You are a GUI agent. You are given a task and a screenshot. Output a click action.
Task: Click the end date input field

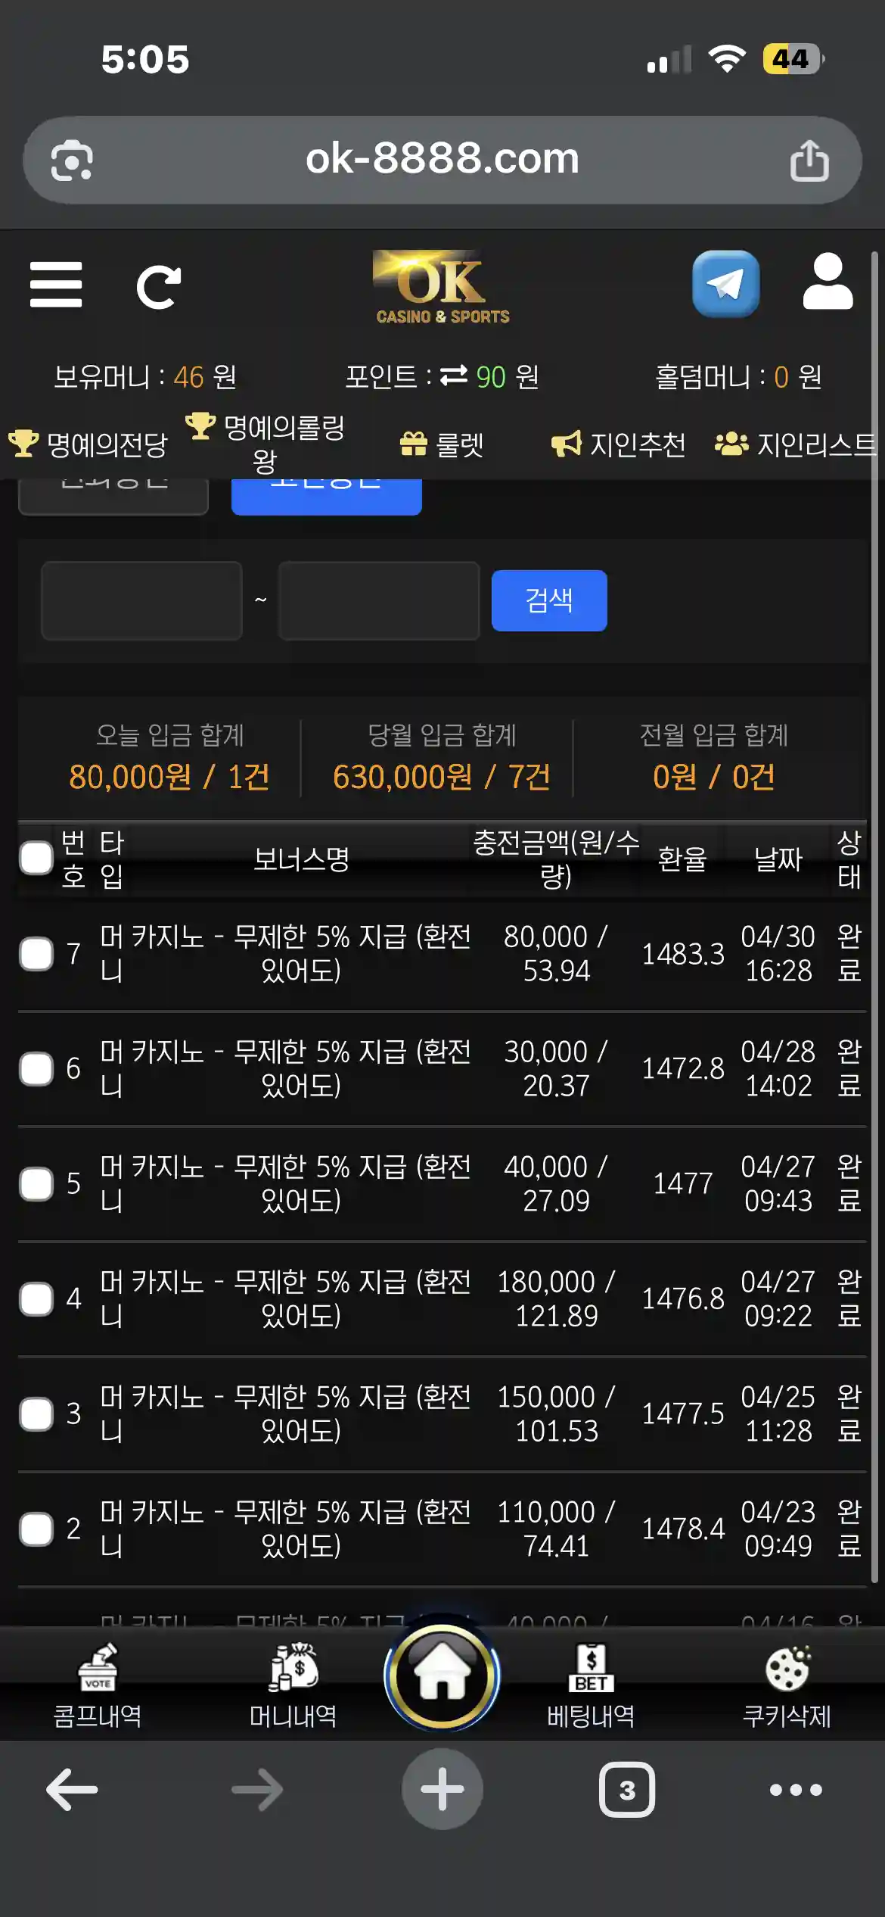(379, 601)
